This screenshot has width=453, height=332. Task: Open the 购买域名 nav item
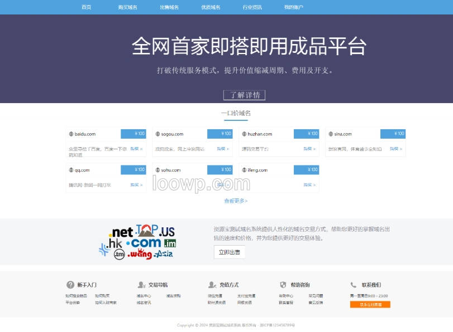click(128, 7)
